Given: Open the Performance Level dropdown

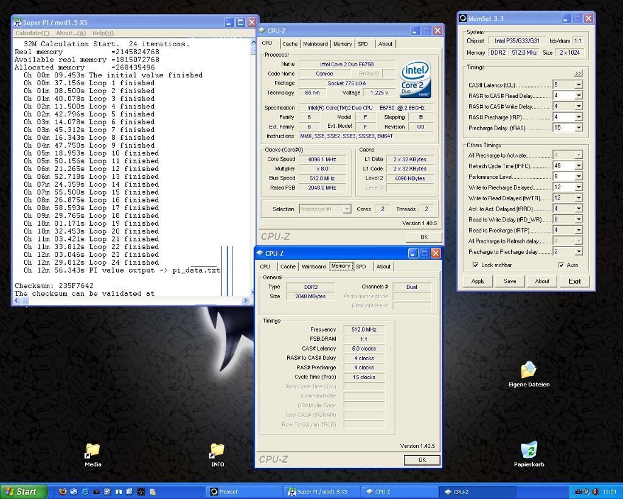Looking at the screenshot, I should (579, 176).
